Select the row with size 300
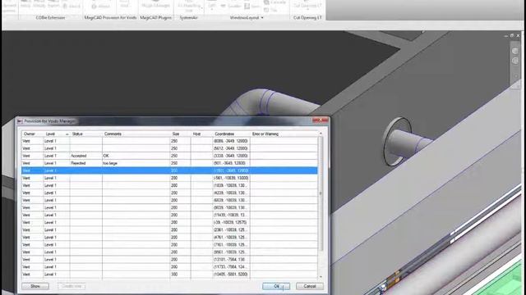This screenshot has height=295, width=526. point(169,275)
